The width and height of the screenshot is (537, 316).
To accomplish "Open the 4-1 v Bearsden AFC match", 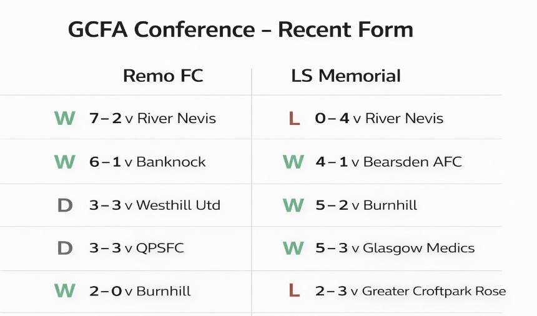I will coord(388,162).
